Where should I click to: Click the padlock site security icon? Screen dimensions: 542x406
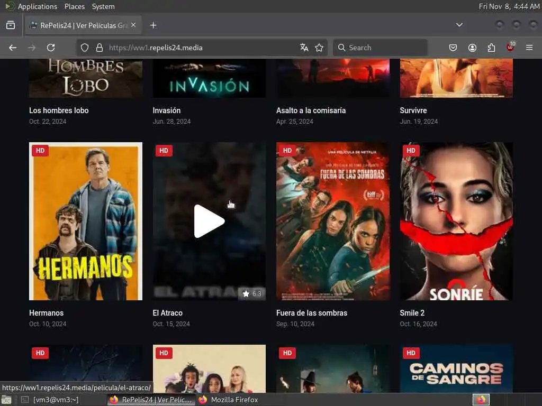tap(100, 48)
